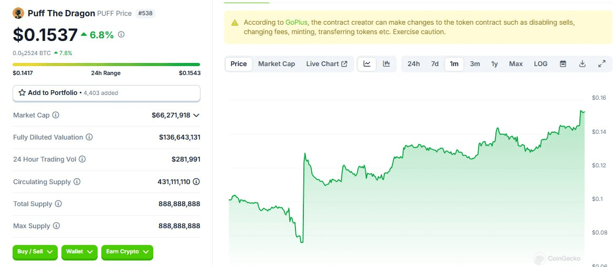Open the price change info icon next to 6.8%
This screenshot has height=267, width=613.
pos(121,35)
